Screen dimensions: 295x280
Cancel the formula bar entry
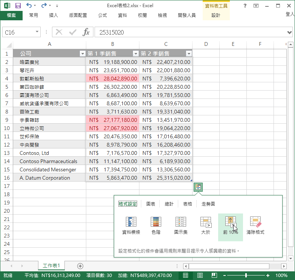click(59, 32)
